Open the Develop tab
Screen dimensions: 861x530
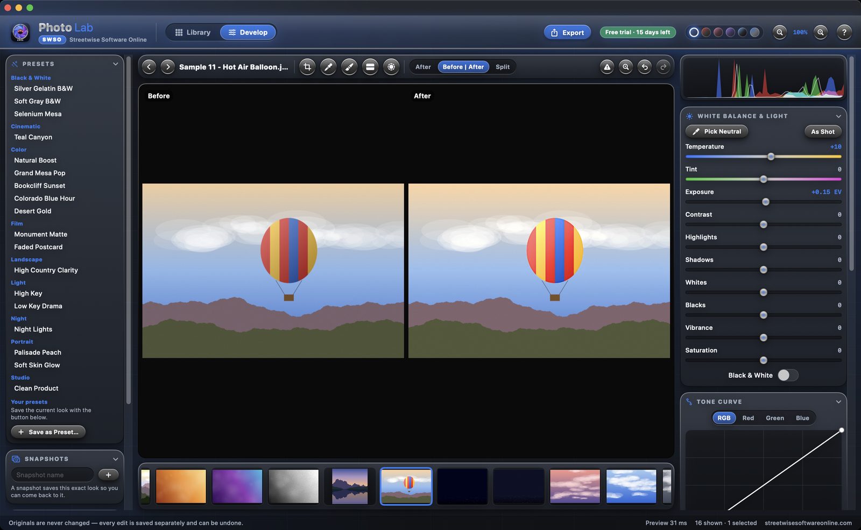(x=248, y=32)
